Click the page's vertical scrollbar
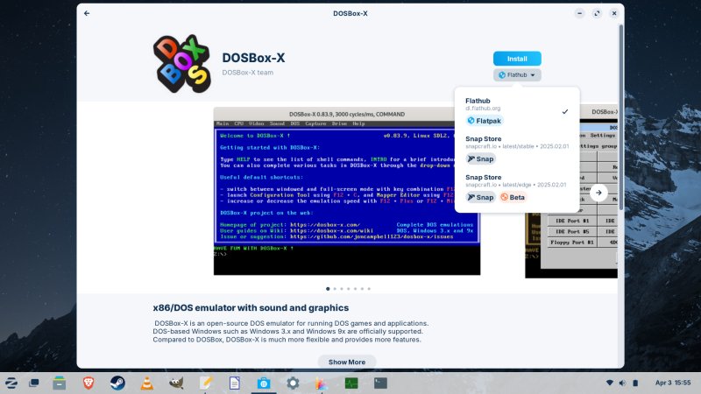 pyautogui.click(x=620, y=117)
